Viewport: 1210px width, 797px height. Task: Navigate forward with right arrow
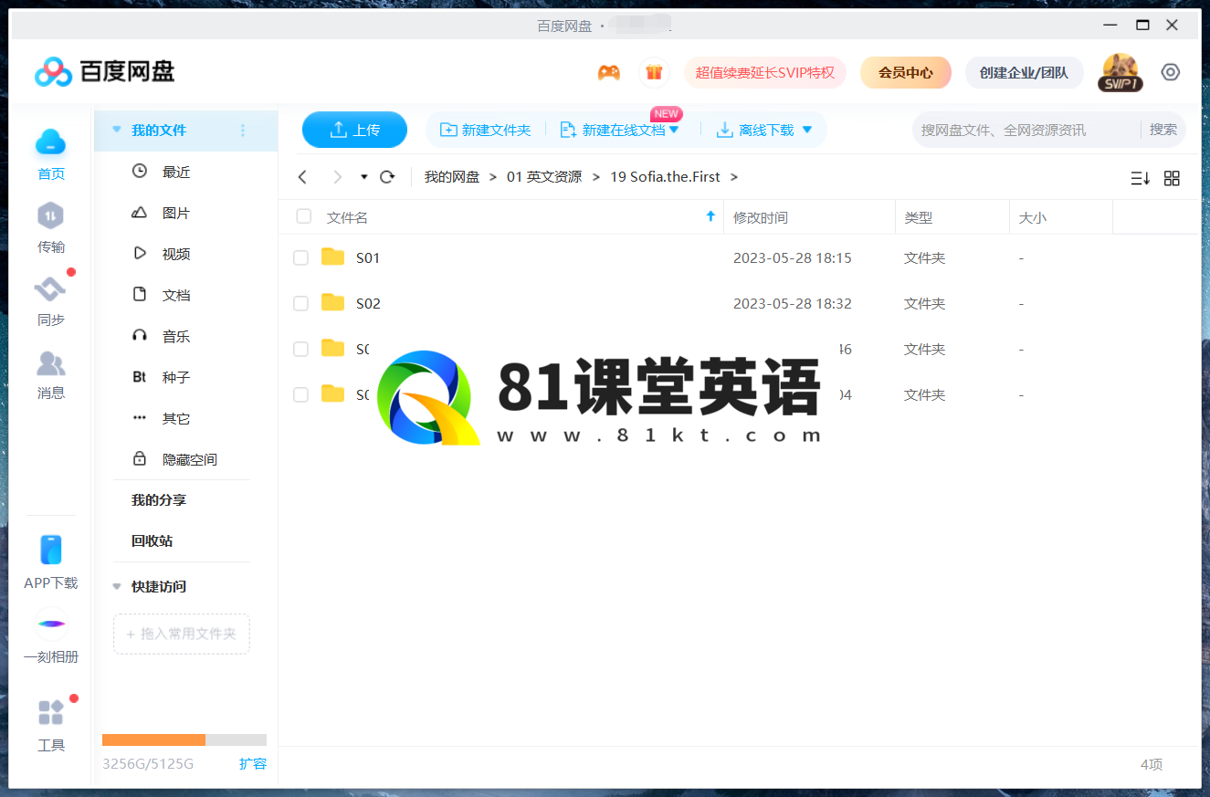click(338, 177)
